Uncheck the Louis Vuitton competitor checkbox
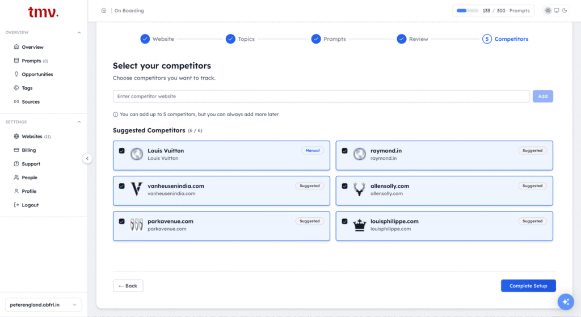The width and height of the screenshot is (581, 317). tap(121, 151)
